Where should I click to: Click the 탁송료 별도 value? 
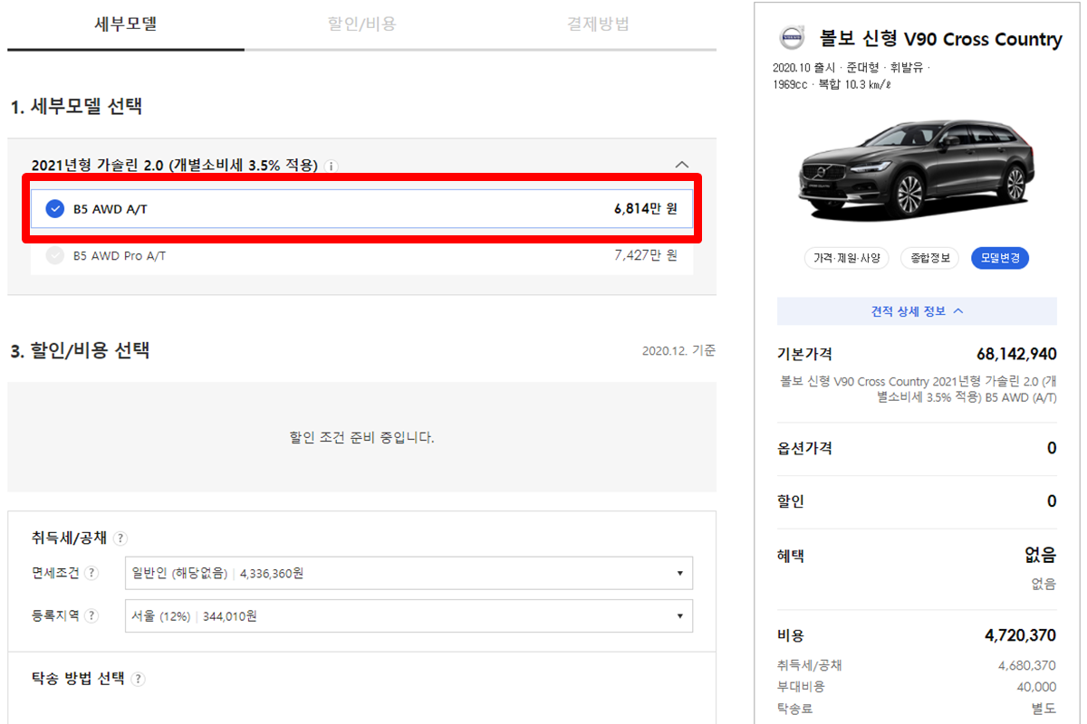click(1044, 708)
